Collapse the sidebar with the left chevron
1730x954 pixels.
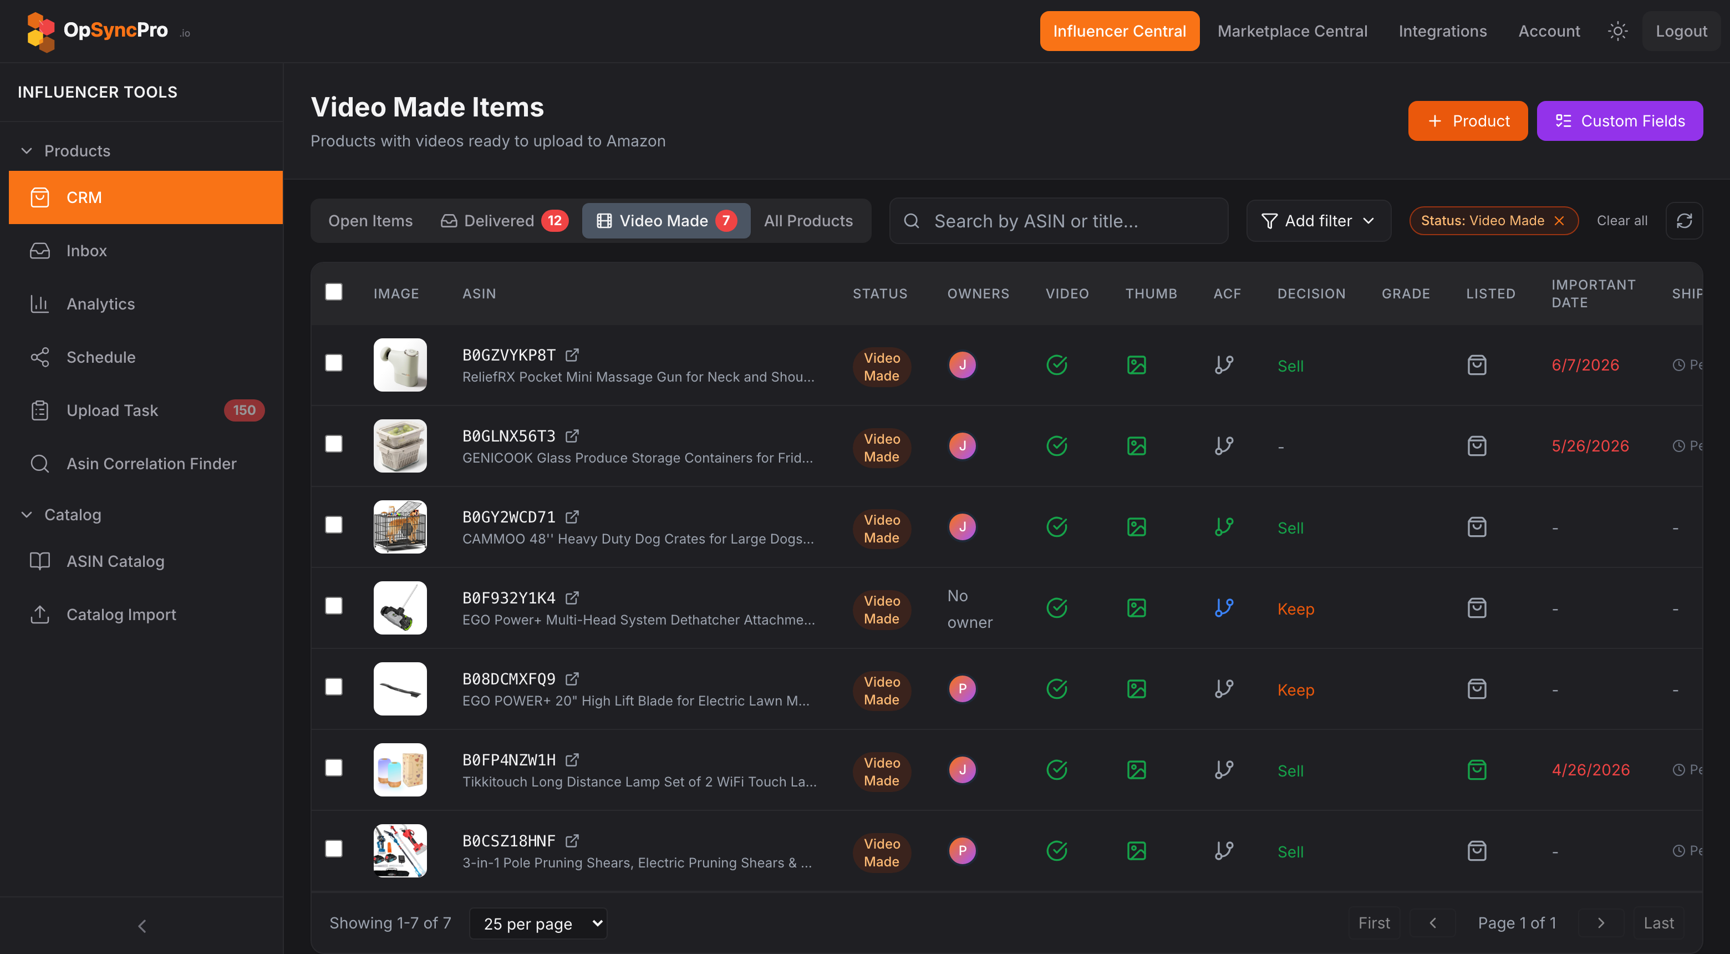[142, 926]
